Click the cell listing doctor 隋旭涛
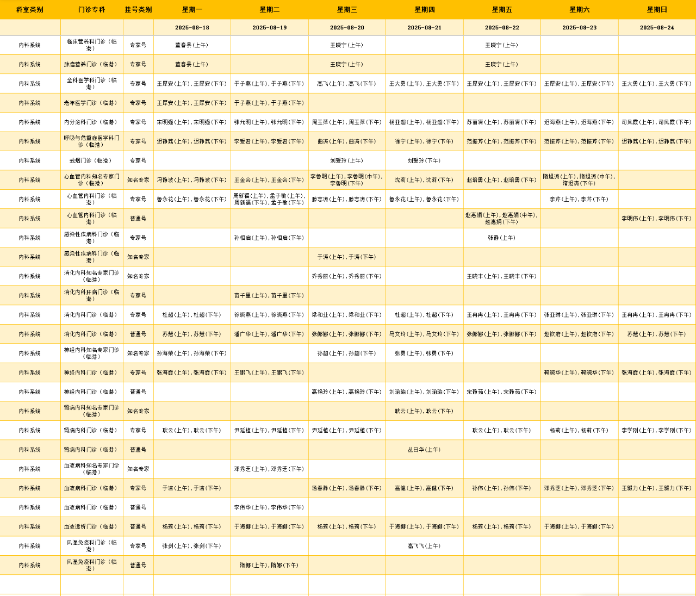696x596 pixels. (x=580, y=180)
